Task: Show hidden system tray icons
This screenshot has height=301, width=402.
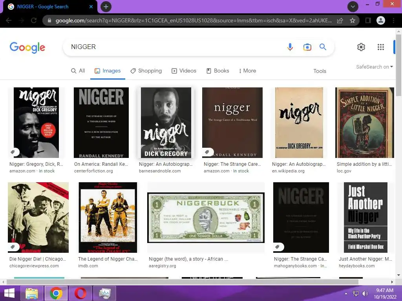Action: tap(346, 294)
